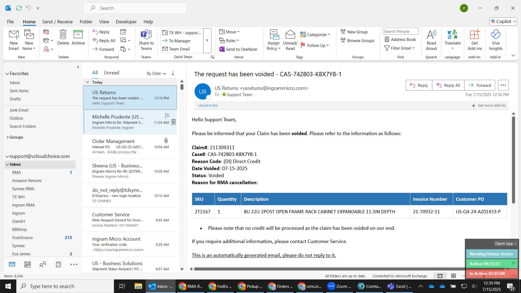The image size is (521, 293).
Task: Open the Copilot button
Action: pyautogui.click(x=503, y=21)
